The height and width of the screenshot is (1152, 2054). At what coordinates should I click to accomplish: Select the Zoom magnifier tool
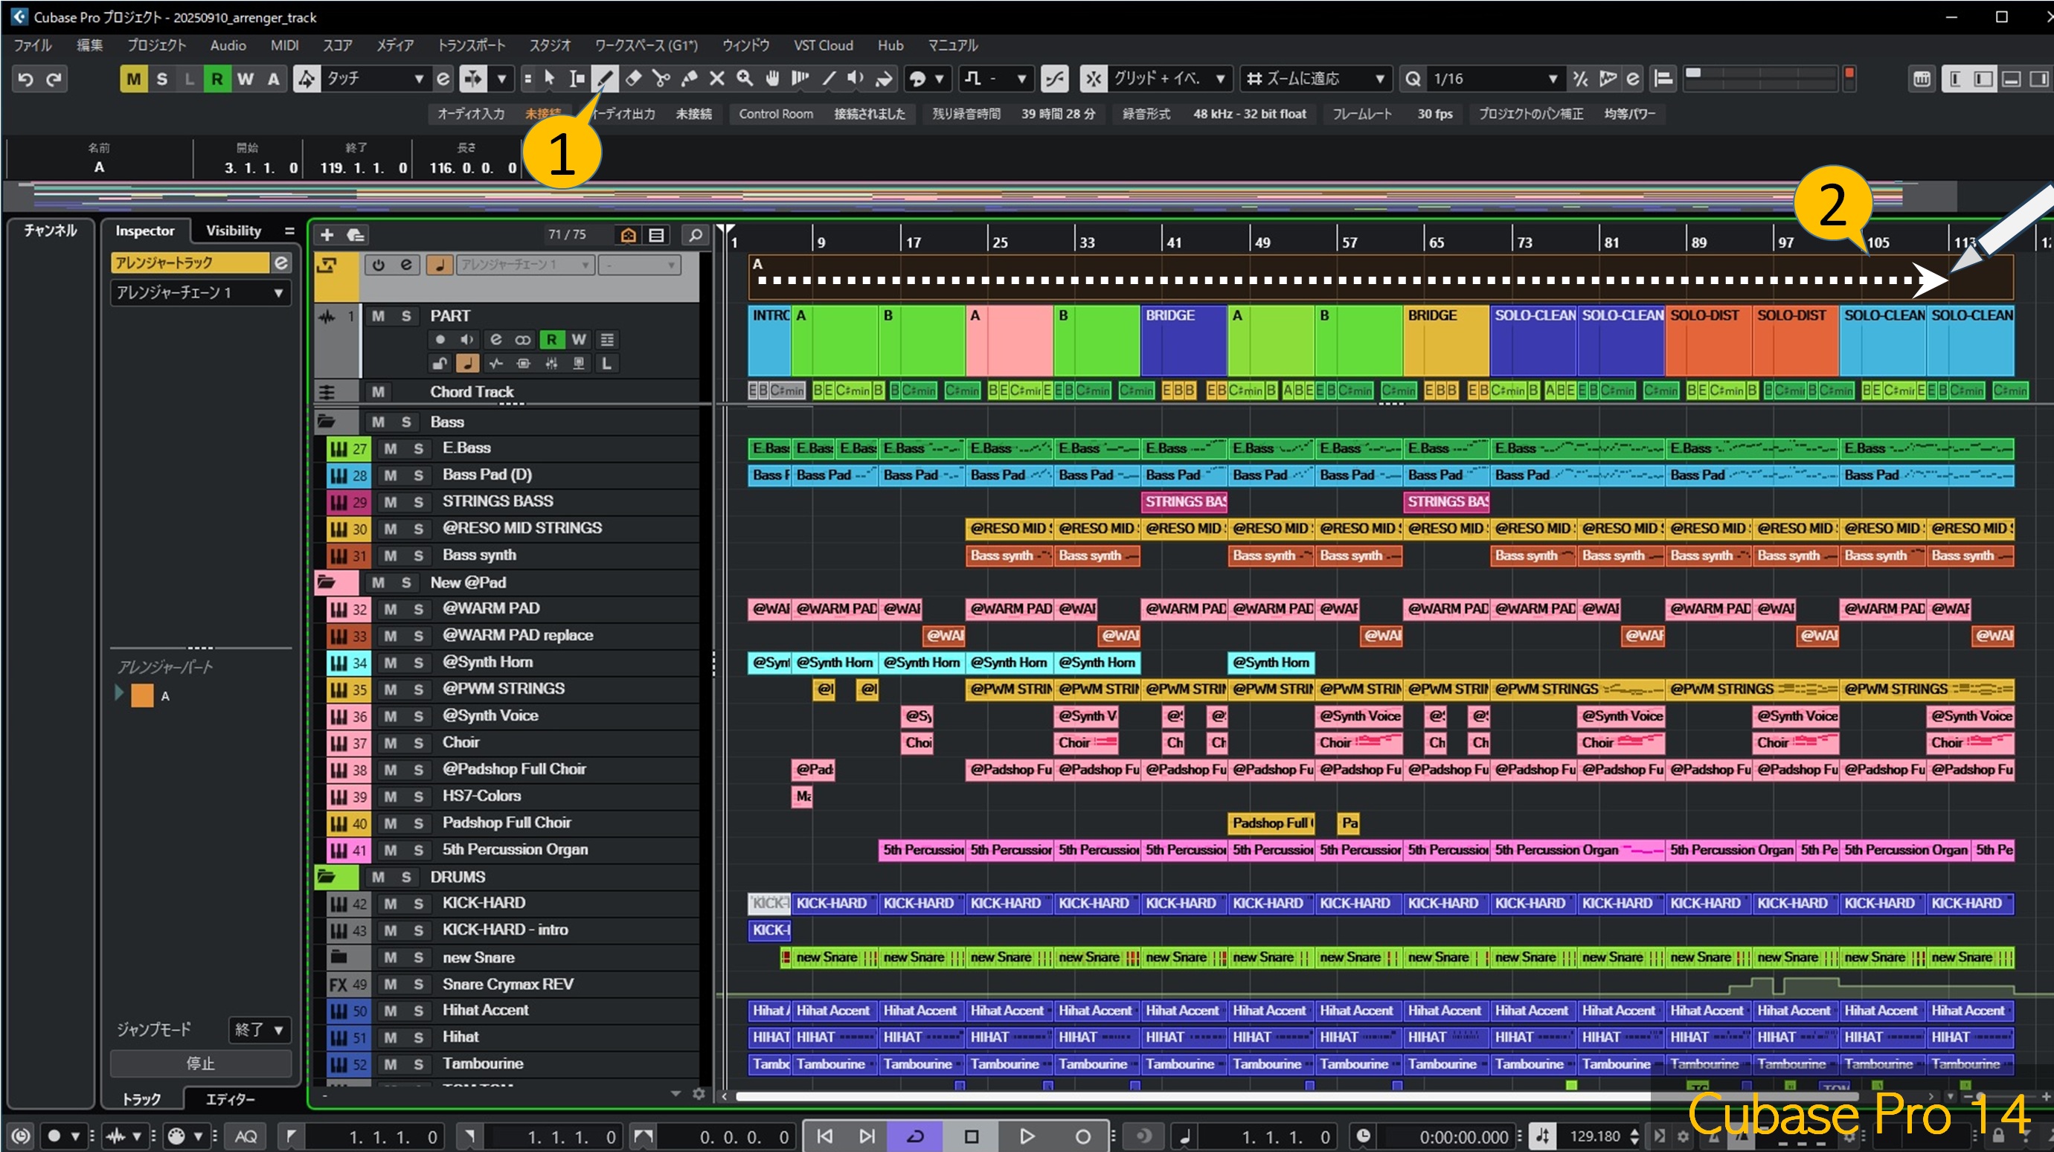pyautogui.click(x=745, y=78)
